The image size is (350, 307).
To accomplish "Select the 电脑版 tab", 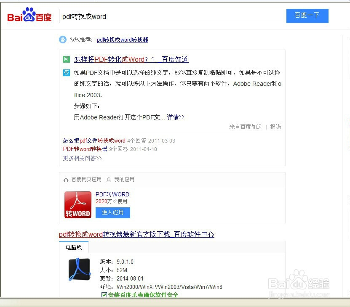I will coord(74,247).
